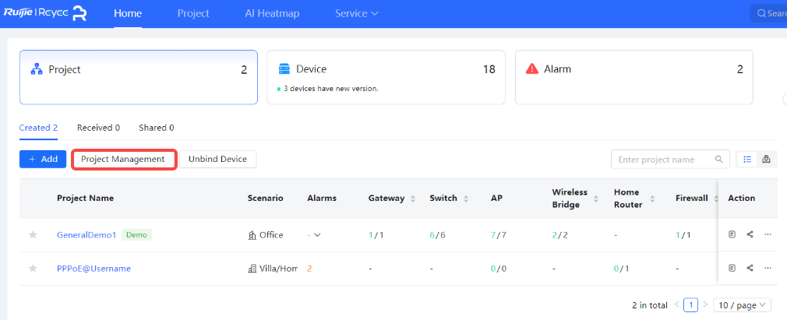Star the GeneralDemo1 project as favorite

click(x=33, y=234)
